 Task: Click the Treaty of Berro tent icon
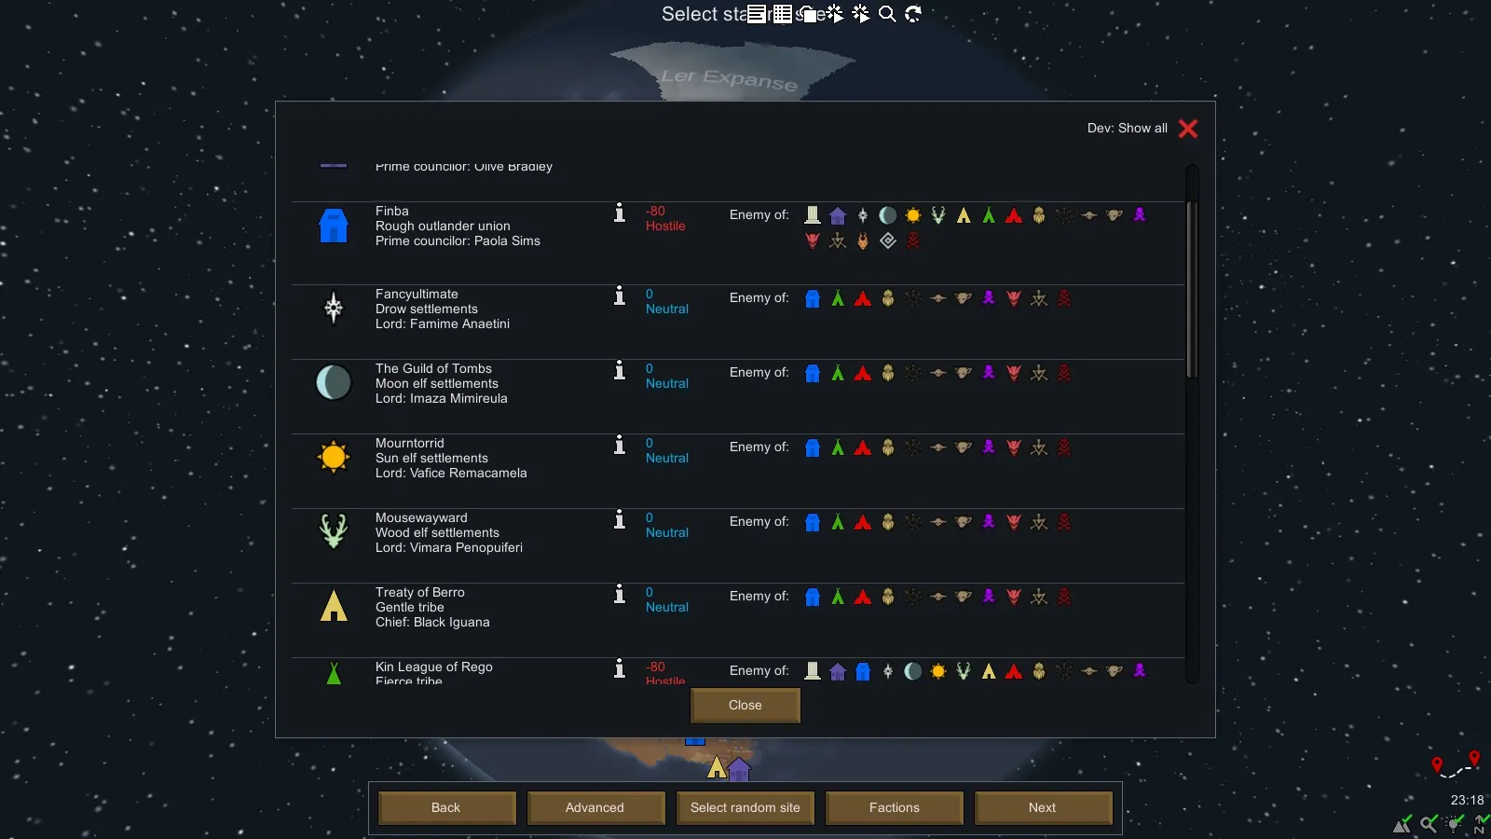pos(334,606)
